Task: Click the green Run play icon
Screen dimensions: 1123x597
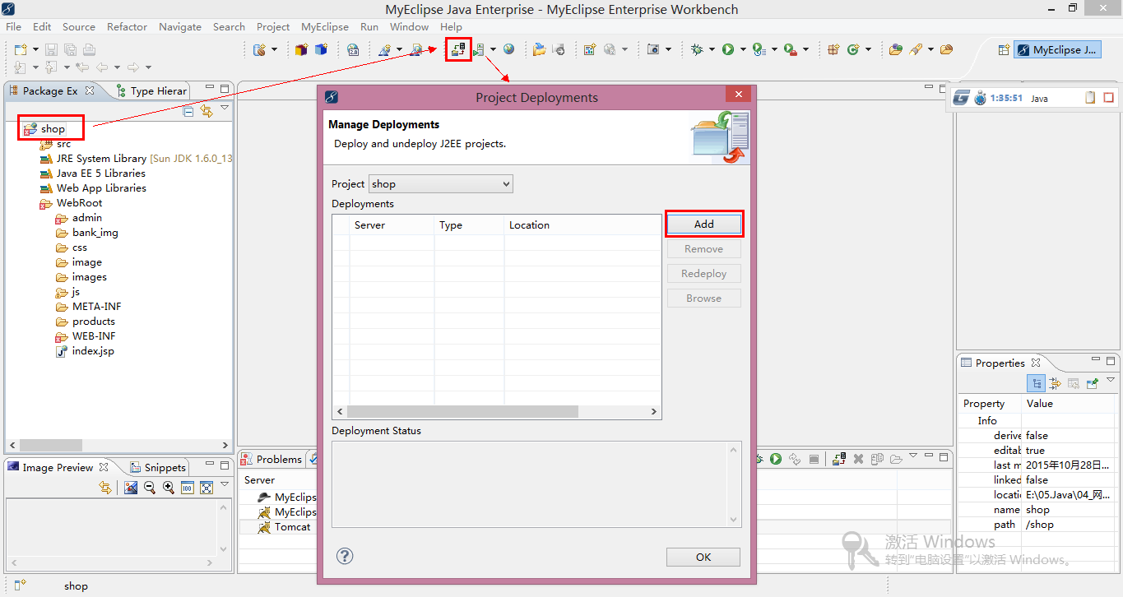Action: [x=728, y=49]
